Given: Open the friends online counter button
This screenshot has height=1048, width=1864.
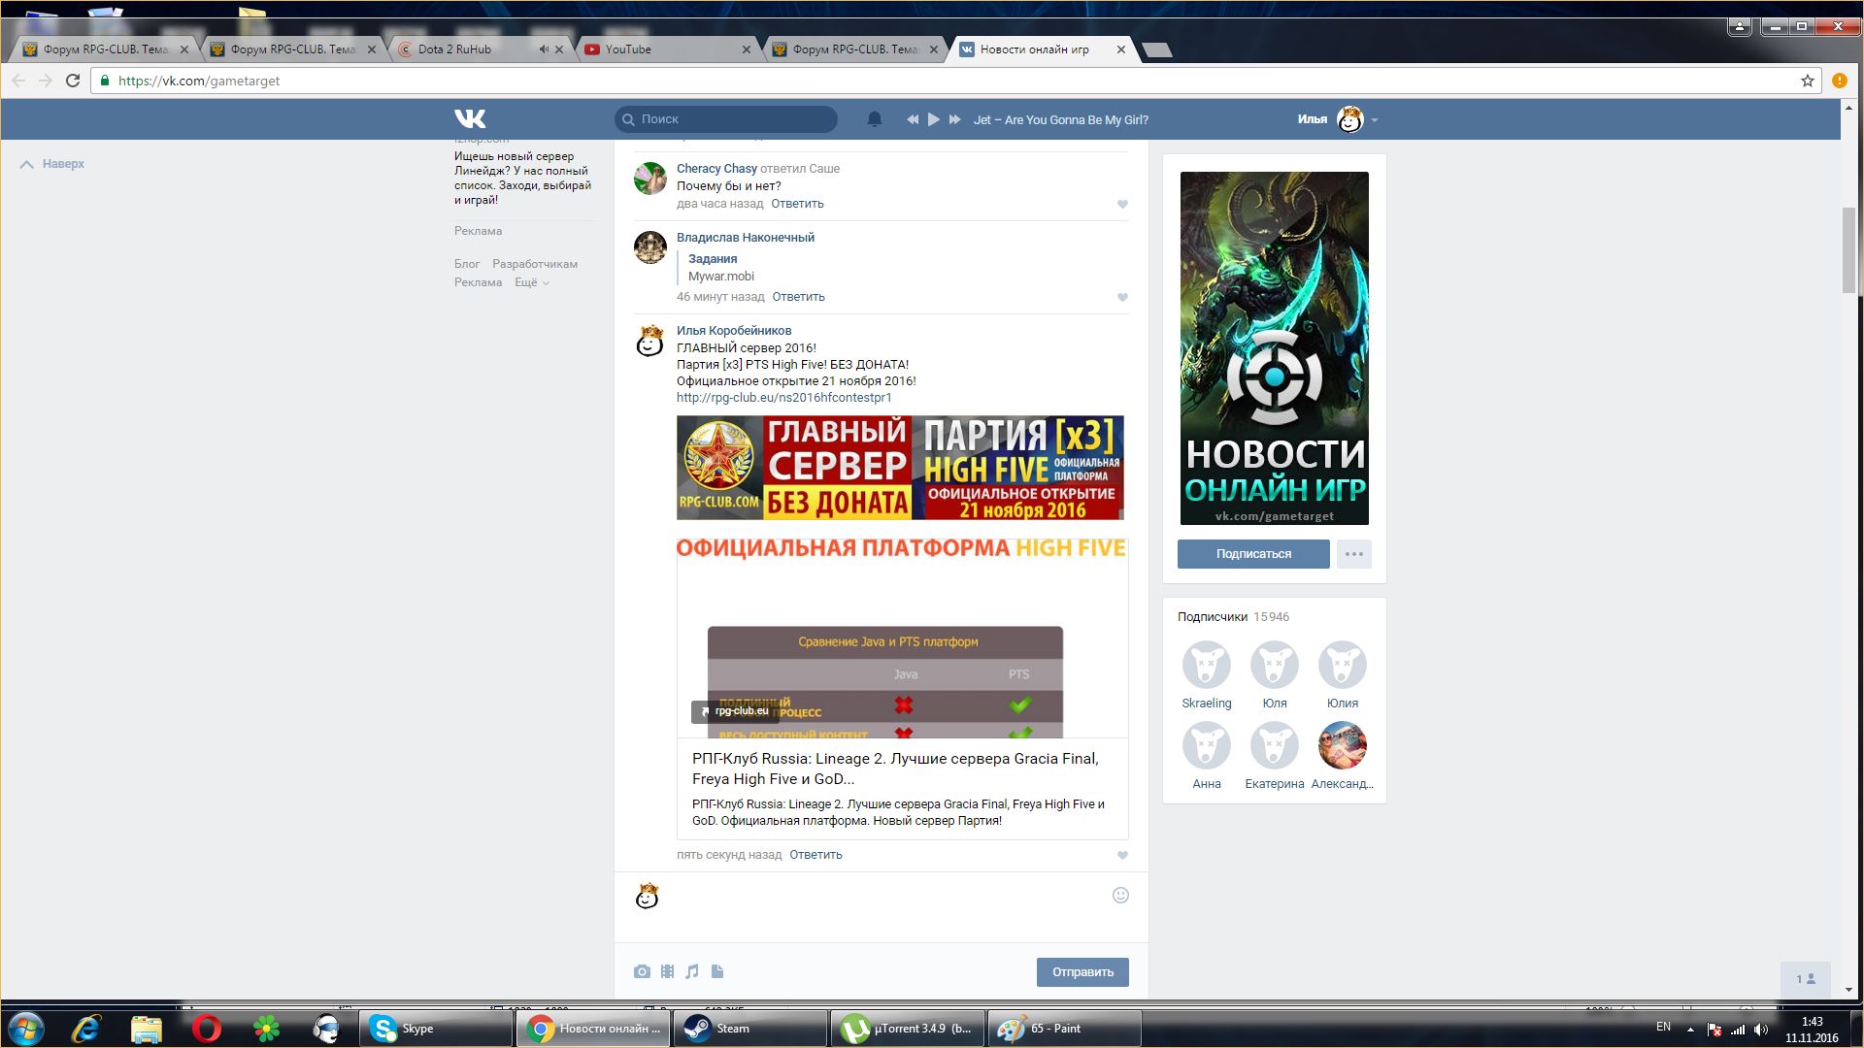Looking at the screenshot, I should [x=1806, y=979].
